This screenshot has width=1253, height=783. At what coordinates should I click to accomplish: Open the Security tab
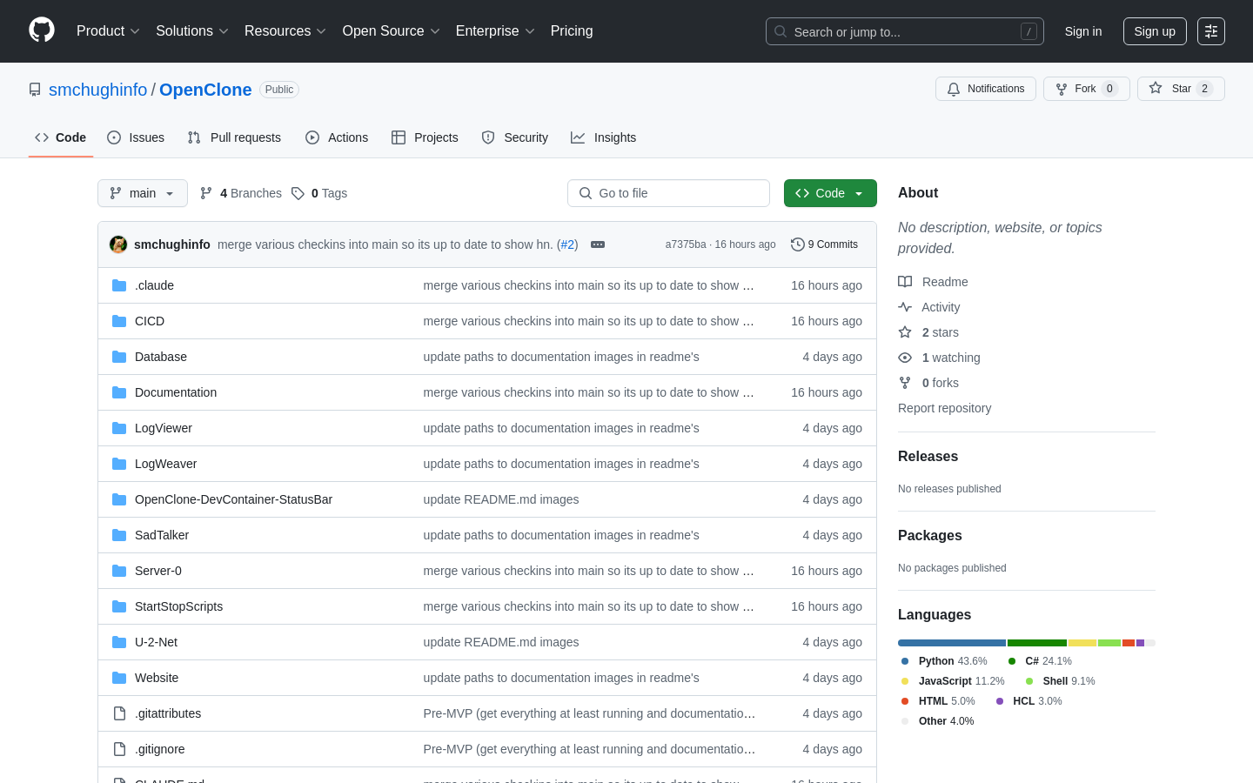(x=515, y=137)
